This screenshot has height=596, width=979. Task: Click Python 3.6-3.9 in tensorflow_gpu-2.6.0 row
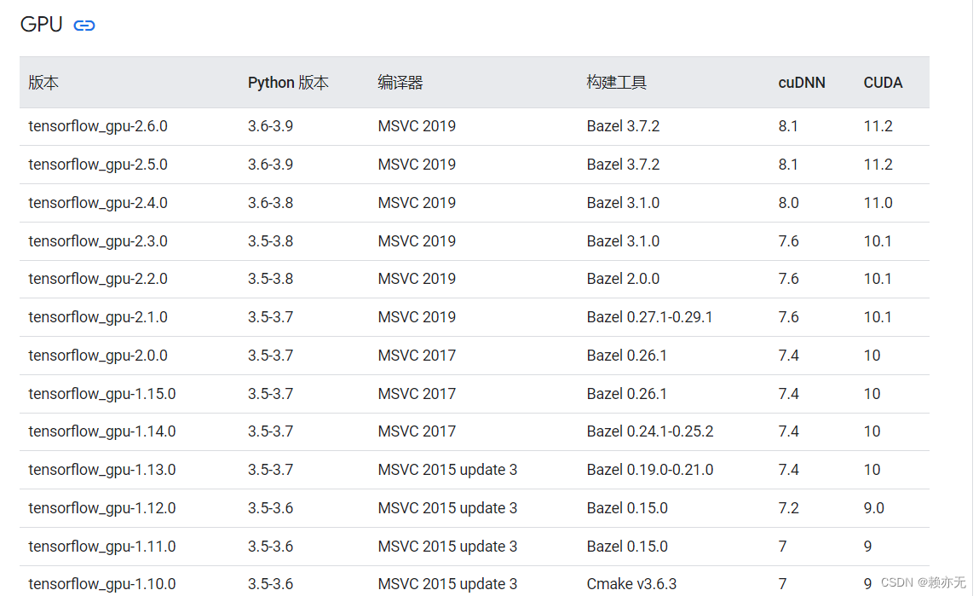click(x=270, y=126)
